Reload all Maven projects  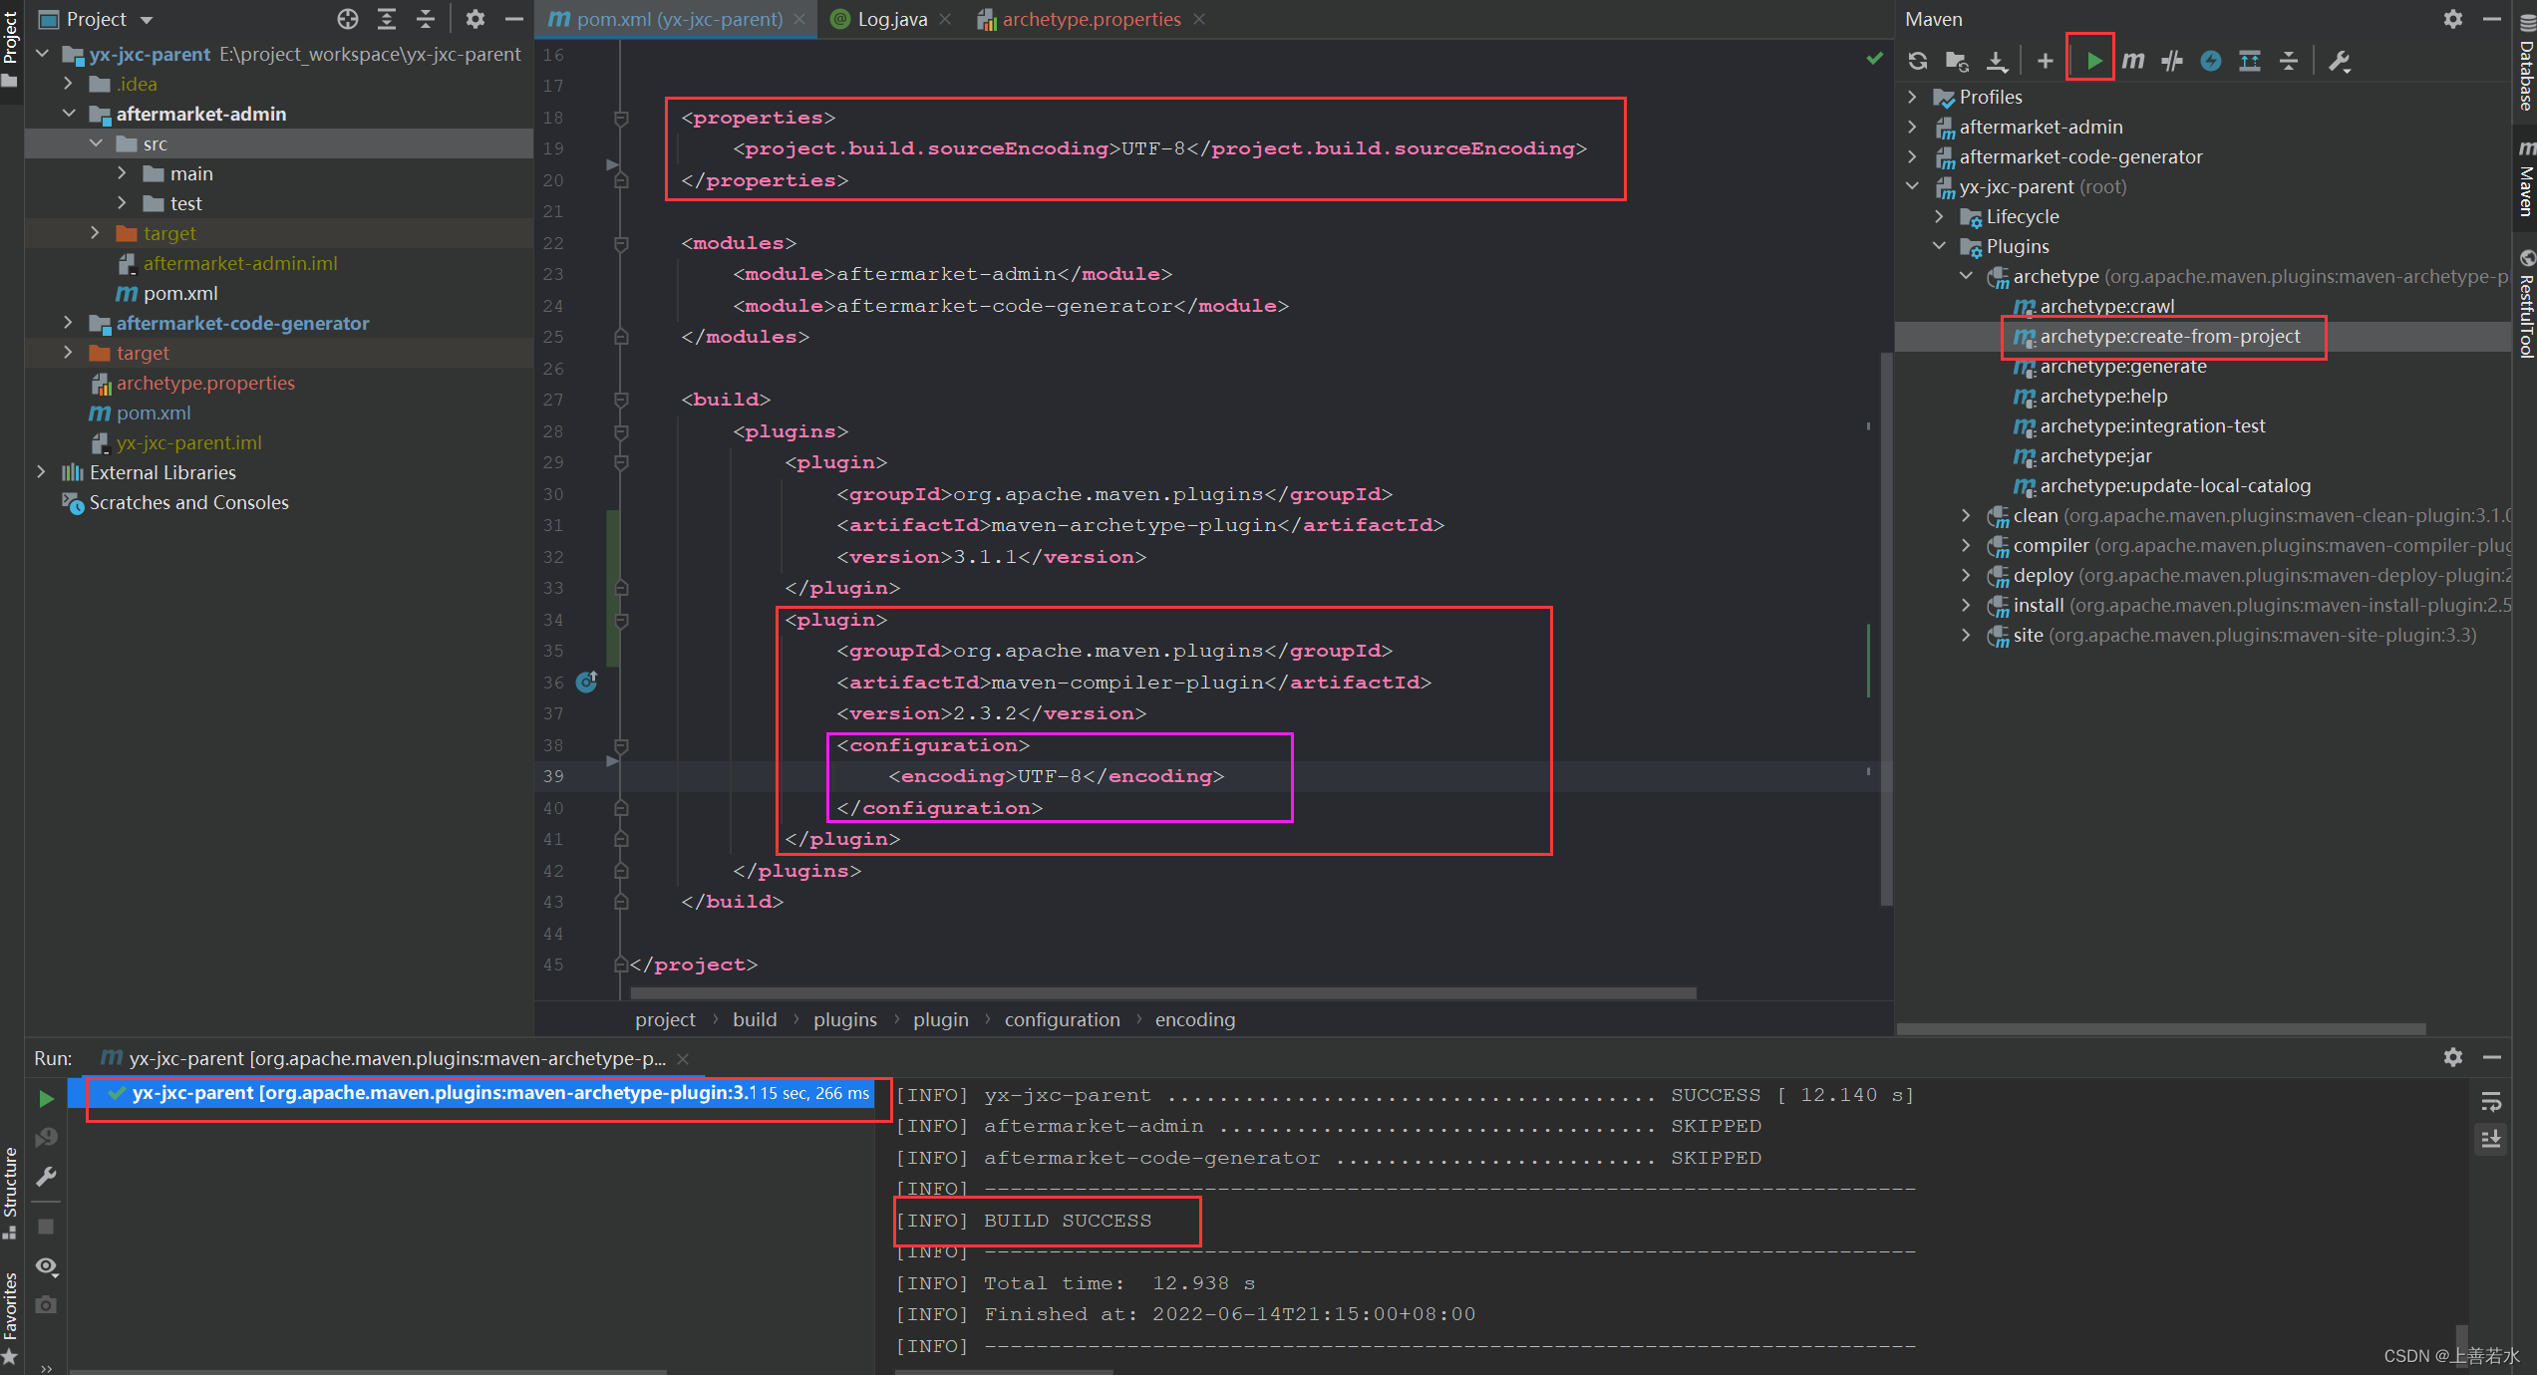point(1918,61)
